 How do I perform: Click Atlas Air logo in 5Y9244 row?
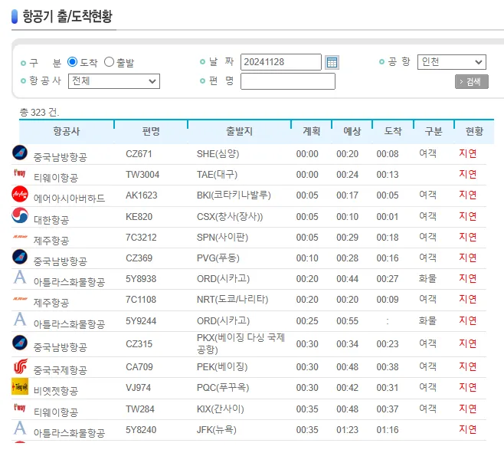(x=20, y=319)
